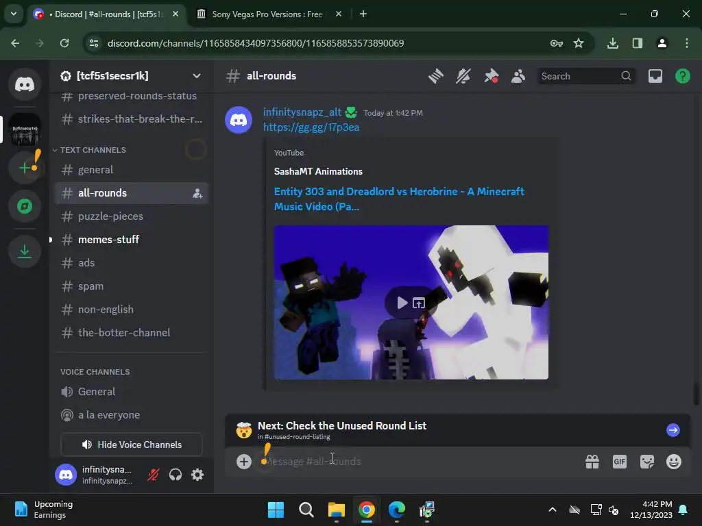Click the Add a Server plus icon

(25, 168)
